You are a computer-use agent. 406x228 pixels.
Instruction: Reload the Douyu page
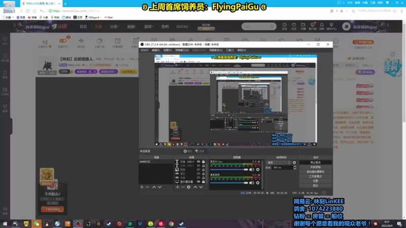28,11
